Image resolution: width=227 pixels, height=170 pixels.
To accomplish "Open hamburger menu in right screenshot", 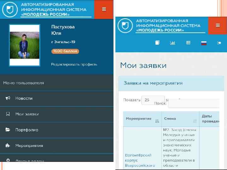I will pyautogui.click(x=218, y=25).
